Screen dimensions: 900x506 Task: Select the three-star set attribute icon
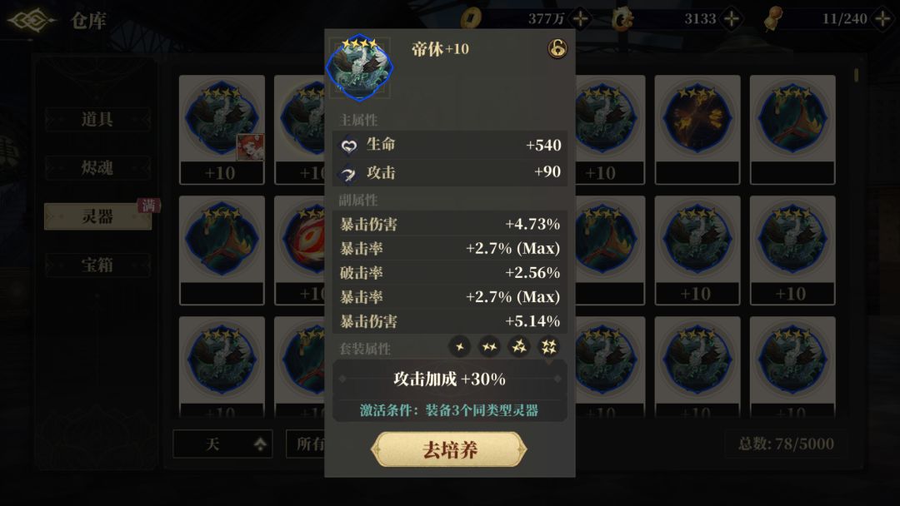[519, 347]
